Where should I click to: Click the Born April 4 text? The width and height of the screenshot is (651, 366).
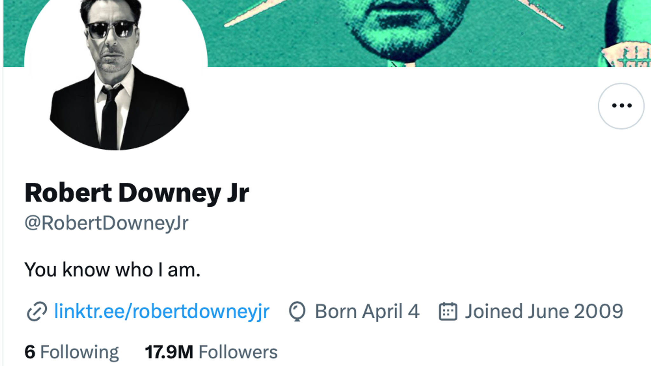[367, 311]
